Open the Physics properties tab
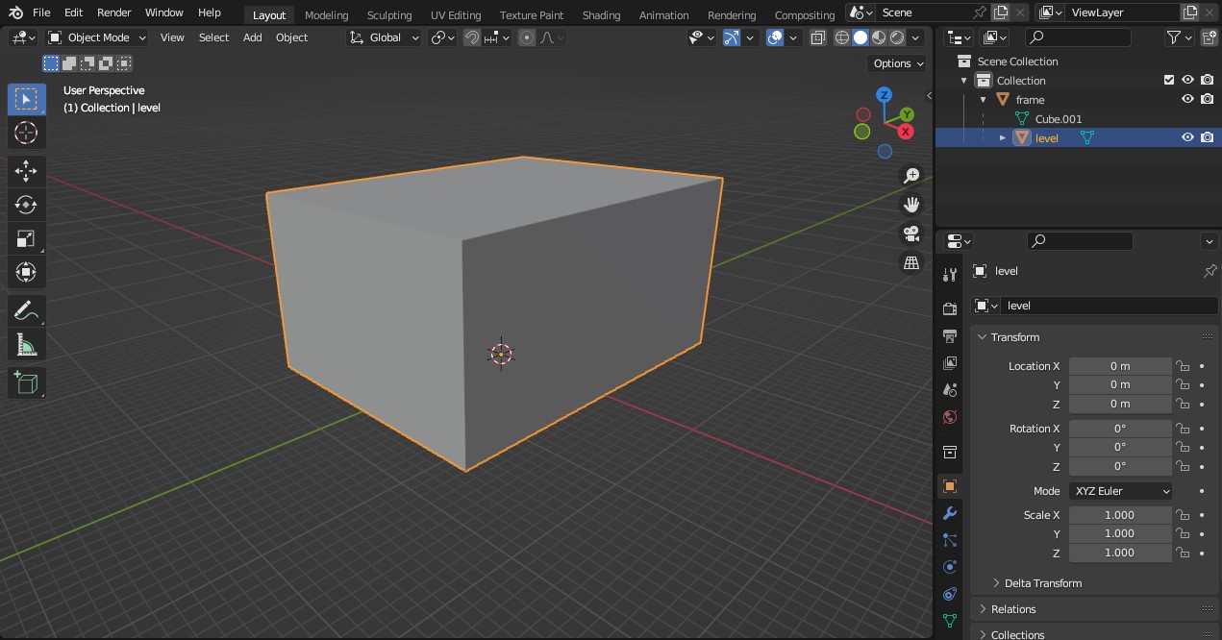The height and width of the screenshot is (640, 1222). click(x=950, y=567)
